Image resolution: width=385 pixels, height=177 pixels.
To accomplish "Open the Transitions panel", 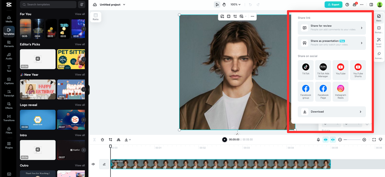I will pyautogui.click(x=9, y=118).
